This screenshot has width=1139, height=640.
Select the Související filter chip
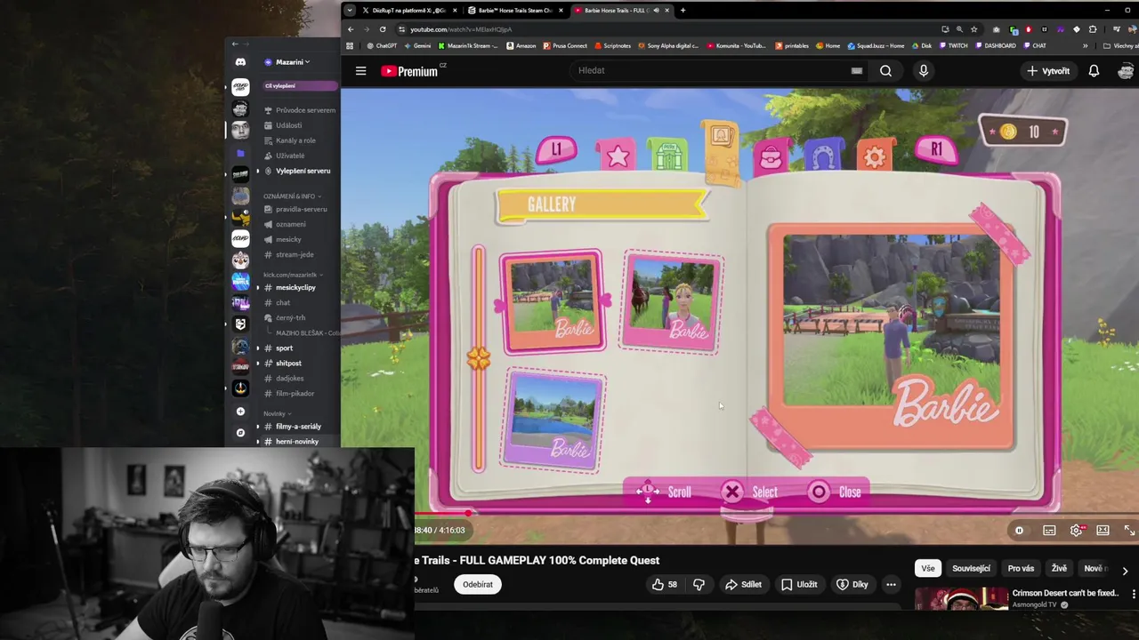coord(971,568)
